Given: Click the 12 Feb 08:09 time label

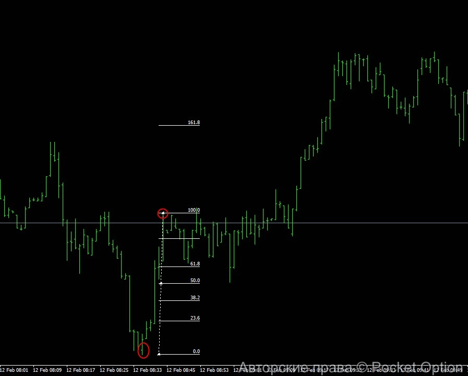Looking at the screenshot, I should 47,370.
